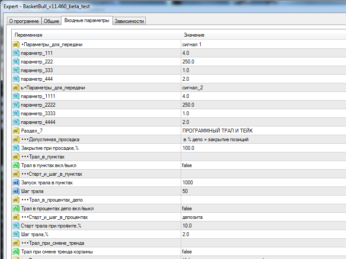This screenshot has height=259, width=346.
Task: Click the icon beside Закрытие при просадке,%
Action: point(16,148)
